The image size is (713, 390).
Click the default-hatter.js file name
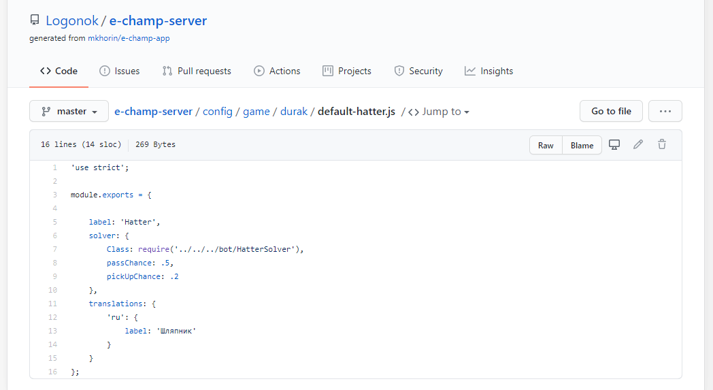pyautogui.click(x=356, y=112)
